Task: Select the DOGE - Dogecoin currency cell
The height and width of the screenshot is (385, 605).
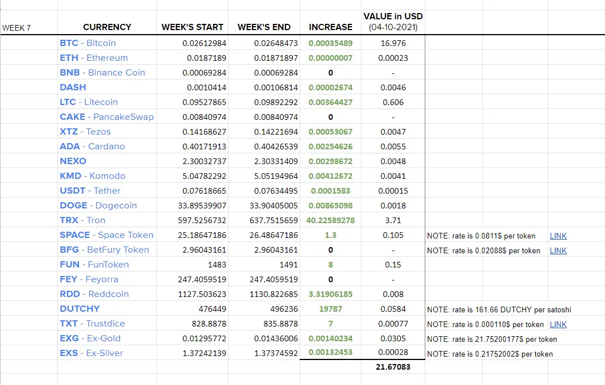Action: click(107, 206)
